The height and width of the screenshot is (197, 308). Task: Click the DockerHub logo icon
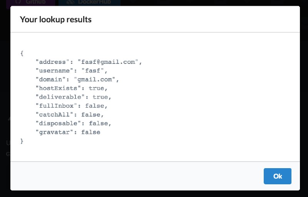70,2
